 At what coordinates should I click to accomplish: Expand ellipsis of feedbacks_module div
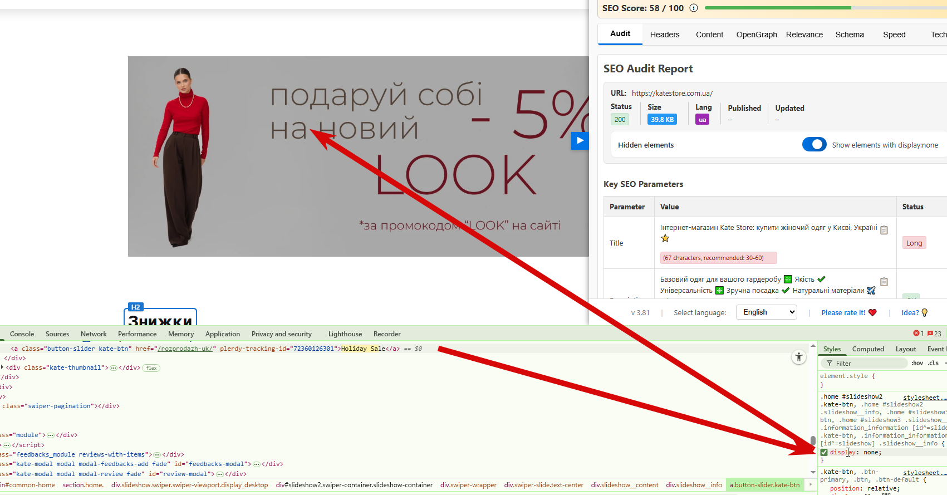(x=157, y=455)
